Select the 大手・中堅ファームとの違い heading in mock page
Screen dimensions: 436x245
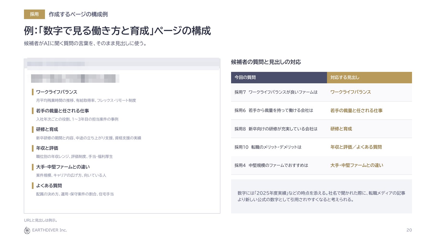coord(63,167)
